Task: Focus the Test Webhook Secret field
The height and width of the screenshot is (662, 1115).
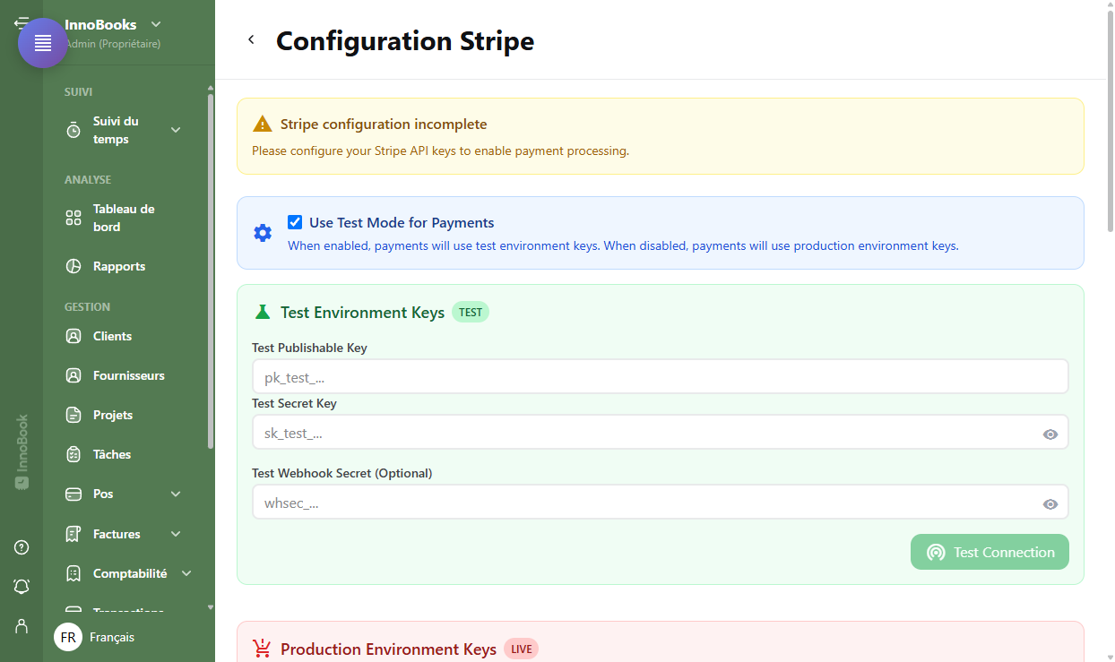Action: (660, 503)
